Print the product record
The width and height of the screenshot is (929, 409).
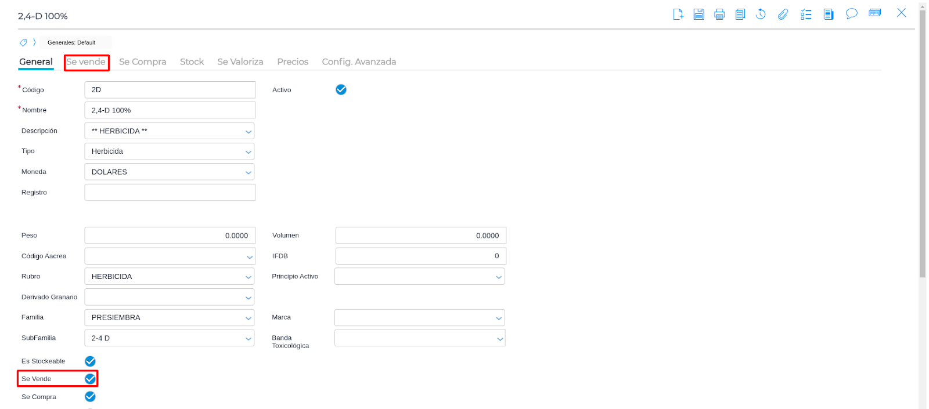pyautogui.click(x=719, y=15)
